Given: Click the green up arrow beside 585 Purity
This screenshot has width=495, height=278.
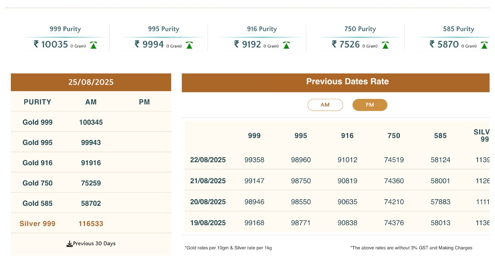Looking at the screenshot, I should pyautogui.click(x=484, y=45).
